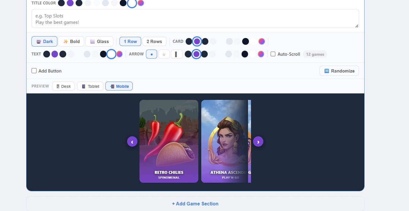409x211 pixels.
Task: Enable the Add Button checkbox
Action: 34,71
